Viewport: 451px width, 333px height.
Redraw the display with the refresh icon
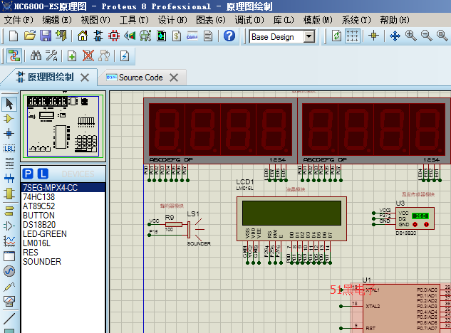336,36
